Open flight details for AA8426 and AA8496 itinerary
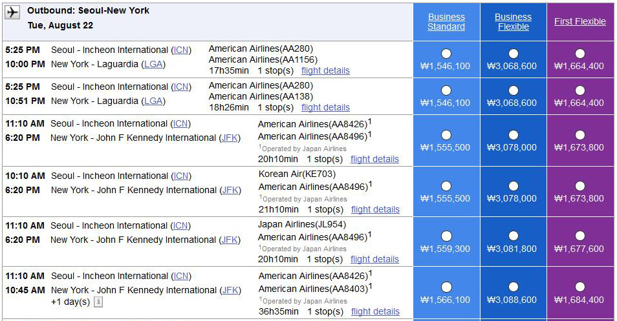The image size is (617, 321). pyautogui.click(x=374, y=159)
